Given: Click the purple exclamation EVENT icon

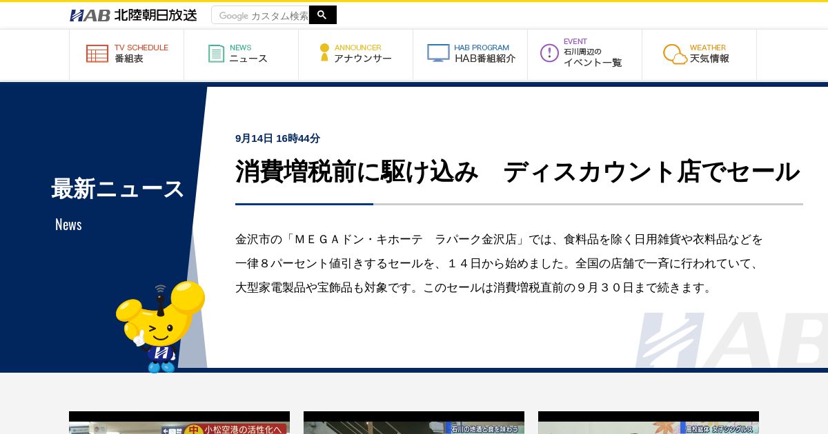Looking at the screenshot, I should click(x=549, y=53).
